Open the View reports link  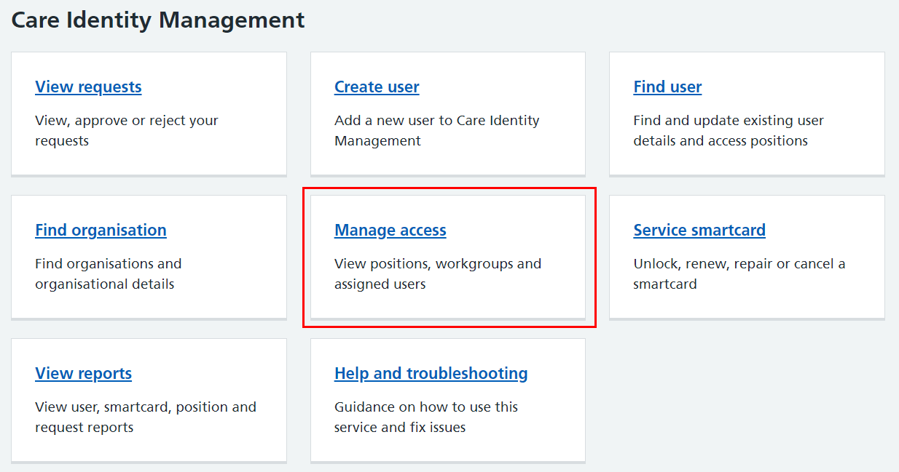[83, 374]
